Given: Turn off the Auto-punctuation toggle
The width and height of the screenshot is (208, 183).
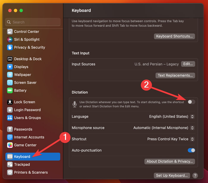Looking at the screenshot, I should pos(191,150).
